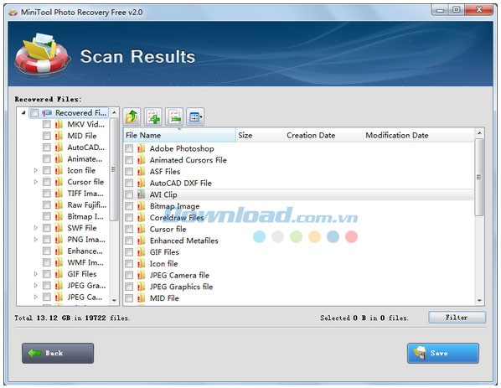The height and width of the screenshot is (388, 501).
Task: Check the Enhanced Metafiles checkbox
Action: point(129,241)
